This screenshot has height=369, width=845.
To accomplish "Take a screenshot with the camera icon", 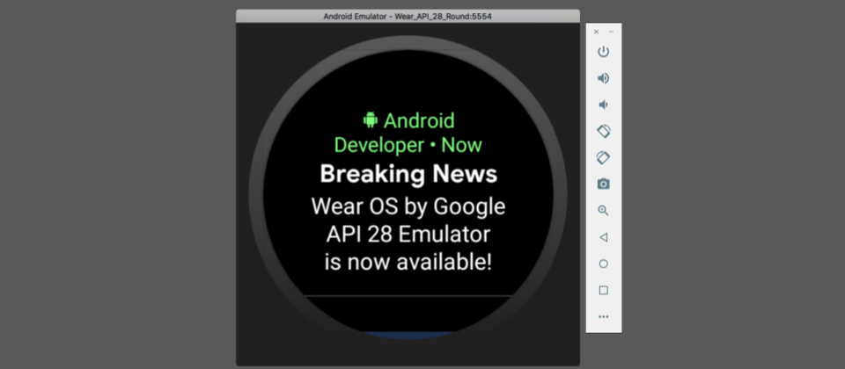I will [603, 184].
